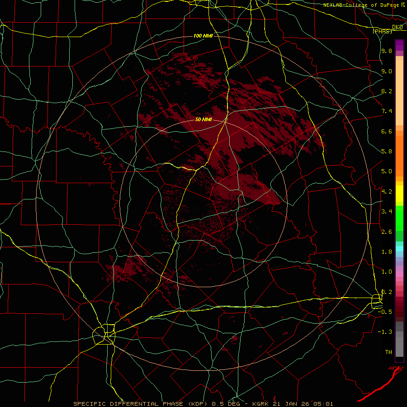Click the 2.6 value on the color scale
This screenshot has height=407, width=407.
[x=387, y=232]
